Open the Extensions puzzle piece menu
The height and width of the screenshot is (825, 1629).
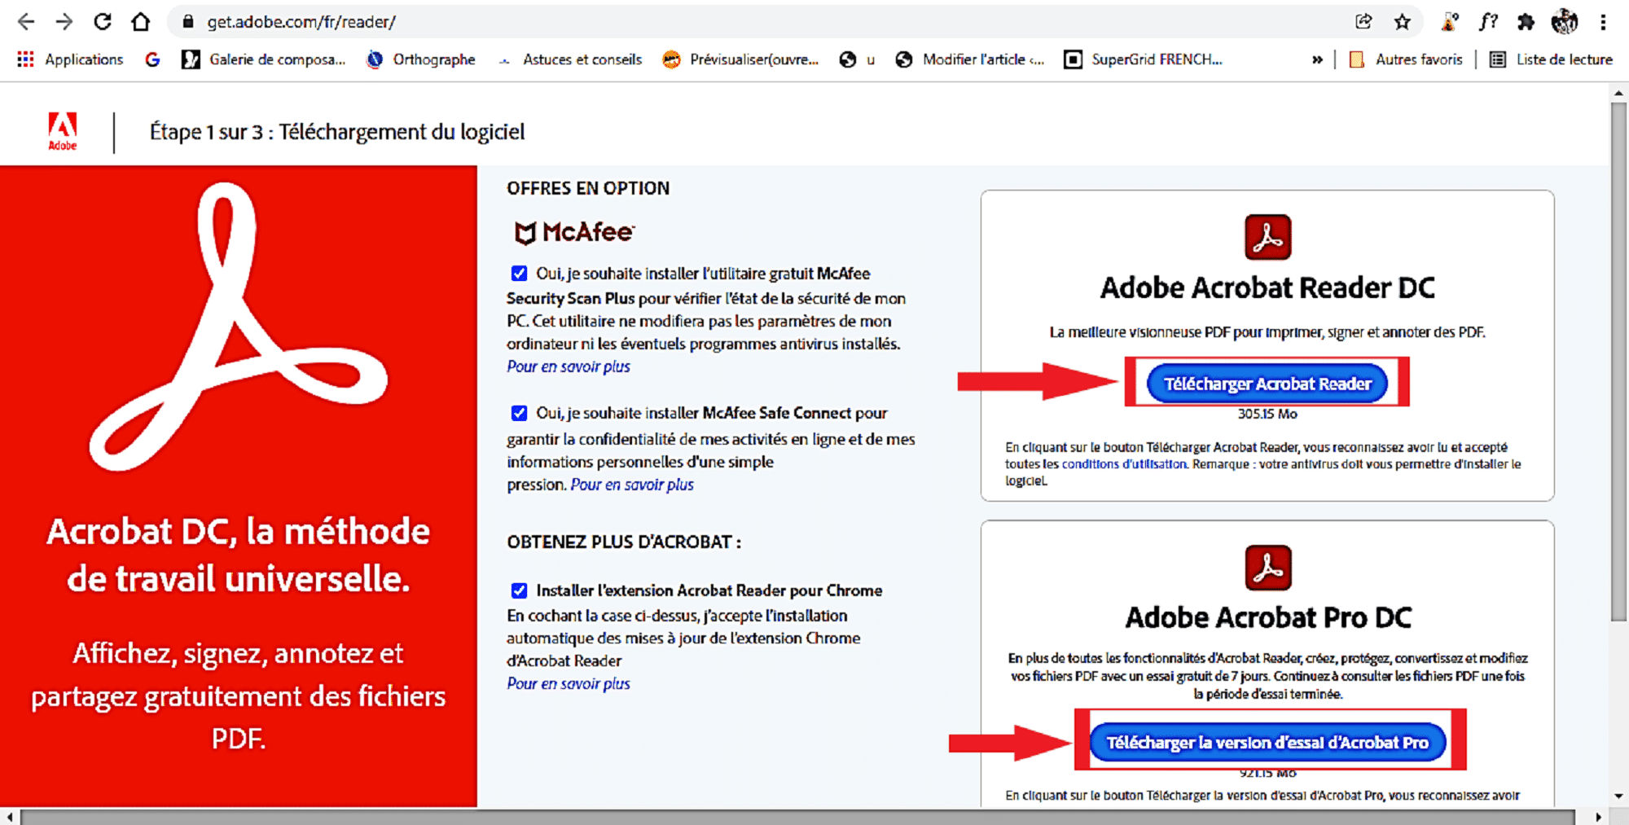(1526, 22)
